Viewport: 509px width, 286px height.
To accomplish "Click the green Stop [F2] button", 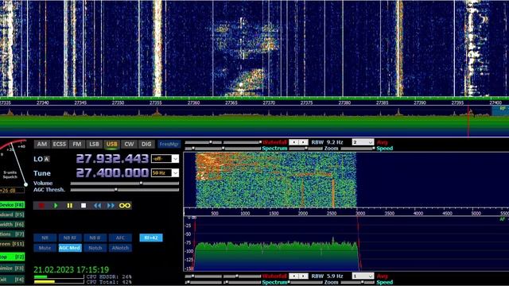I will tap(12, 257).
